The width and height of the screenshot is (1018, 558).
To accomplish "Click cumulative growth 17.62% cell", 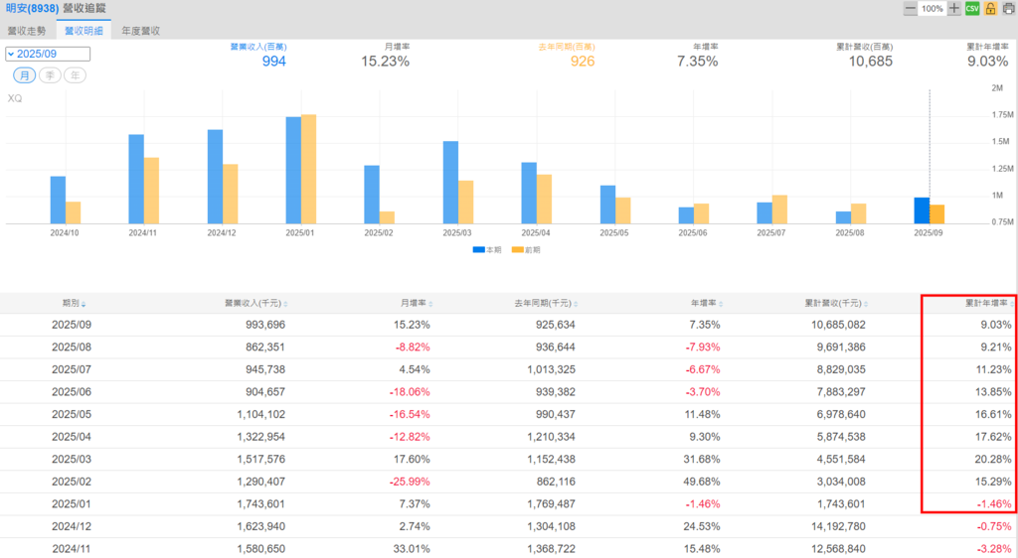I will (x=993, y=437).
